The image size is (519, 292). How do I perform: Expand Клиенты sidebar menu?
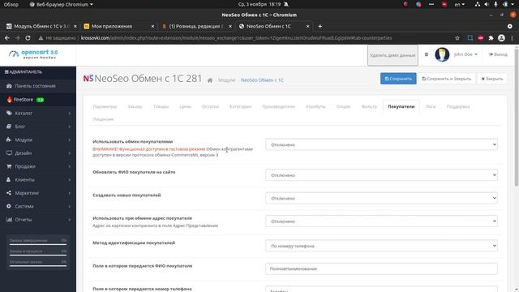pyautogui.click(x=38, y=179)
